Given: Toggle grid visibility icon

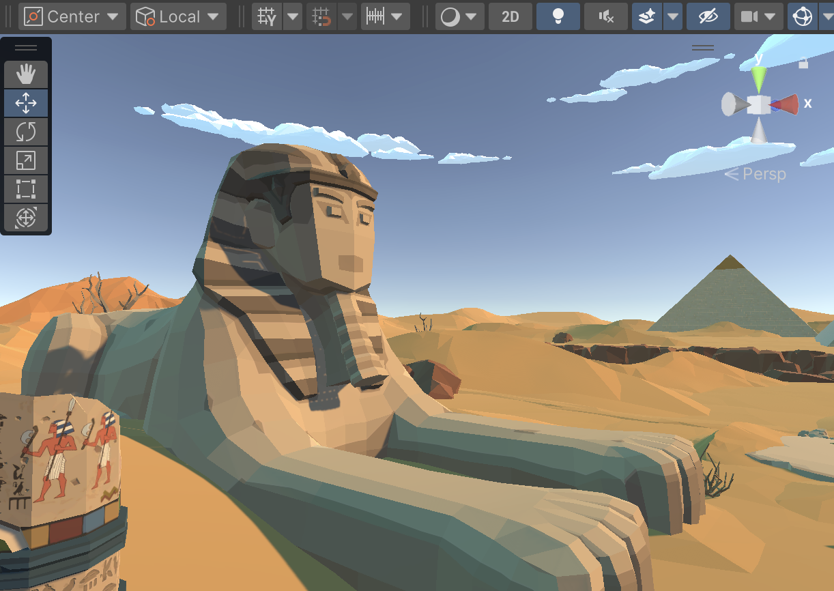Looking at the screenshot, I should tap(267, 16).
